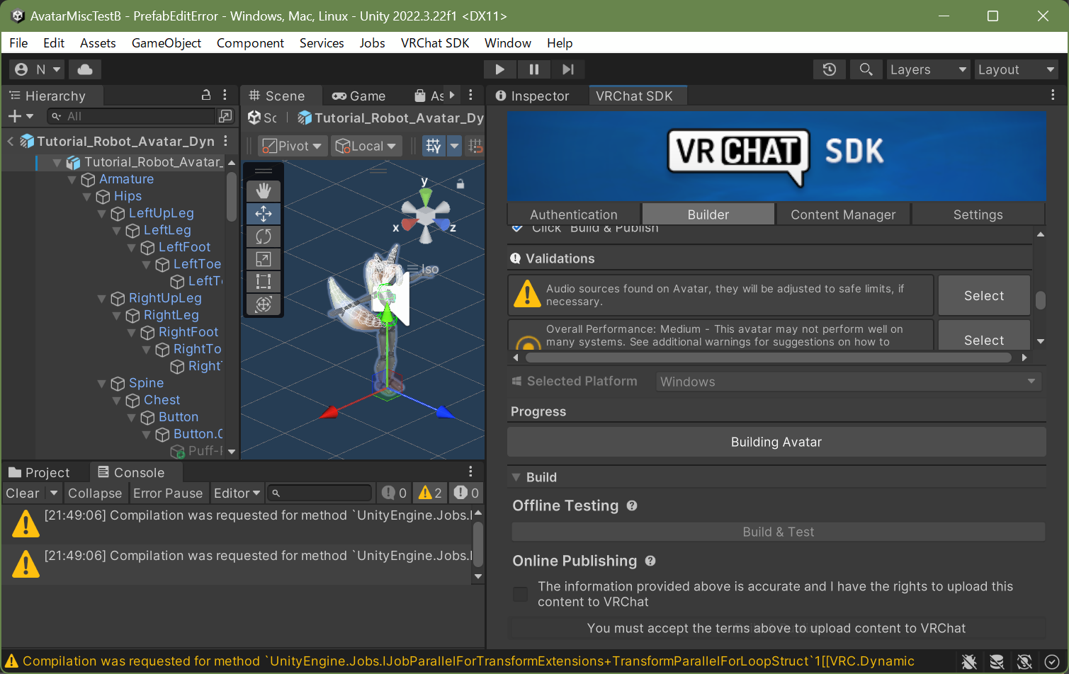Select the Transform tool in Scene
The width and height of the screenshot is (1069, 674).
[264, 304]
